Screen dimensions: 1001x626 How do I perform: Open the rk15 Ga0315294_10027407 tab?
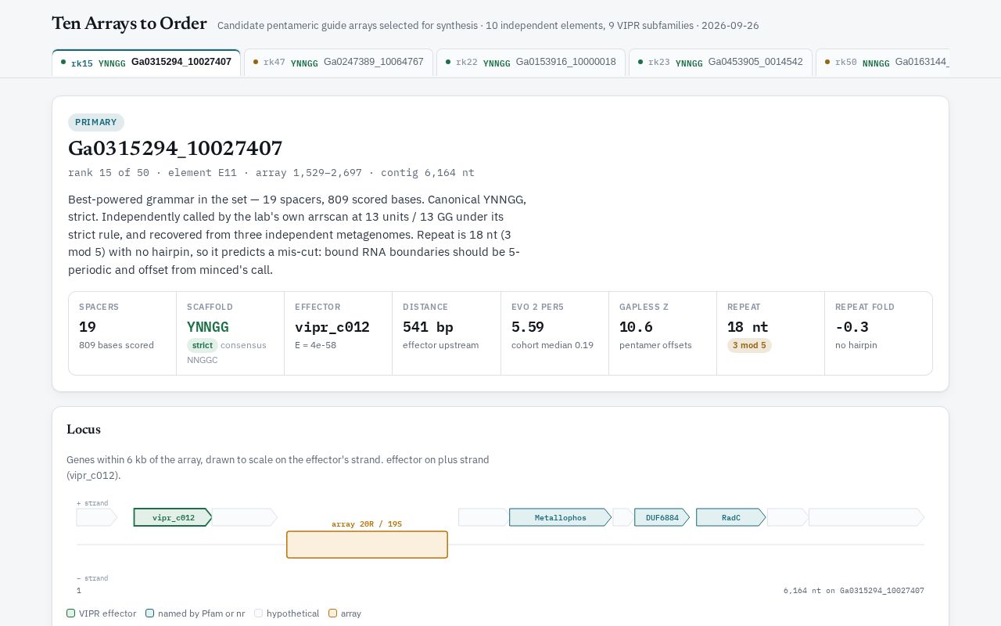tap(146, 63)
